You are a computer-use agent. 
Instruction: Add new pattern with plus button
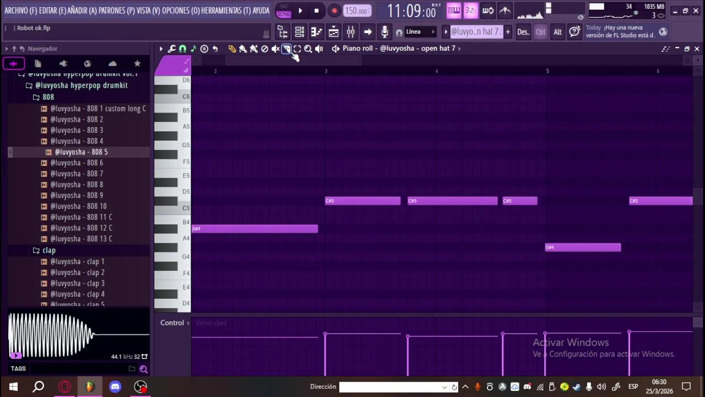tap(508, 32)
